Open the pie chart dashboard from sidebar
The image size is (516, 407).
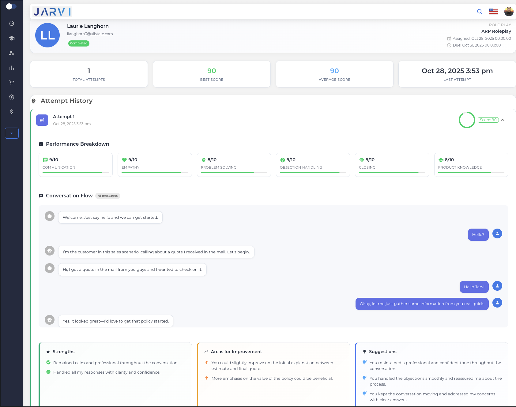coord(12,23)
